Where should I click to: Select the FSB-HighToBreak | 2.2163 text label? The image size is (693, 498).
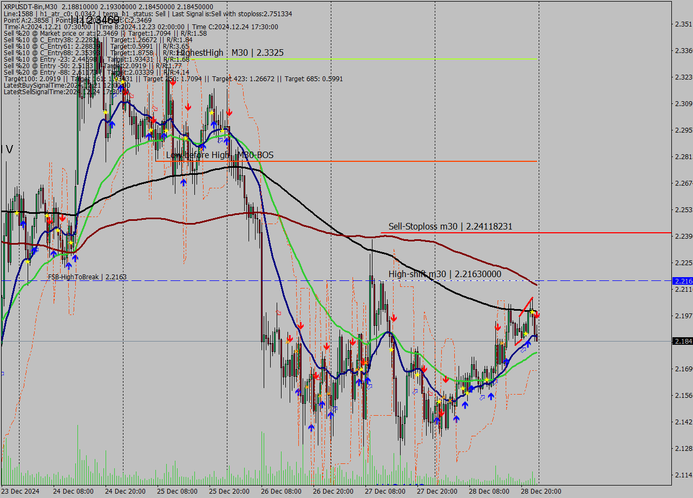tap(87, 277)
